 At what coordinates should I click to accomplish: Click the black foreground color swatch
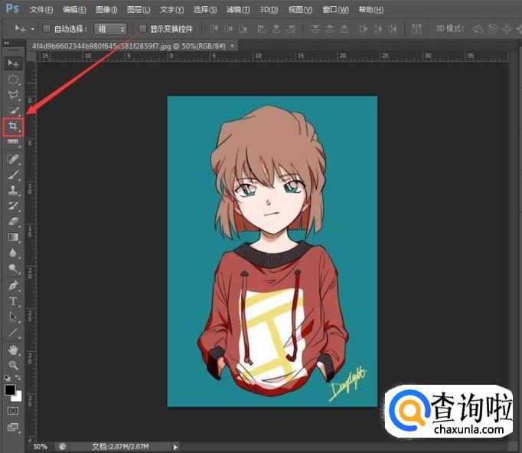pos(10,389)
